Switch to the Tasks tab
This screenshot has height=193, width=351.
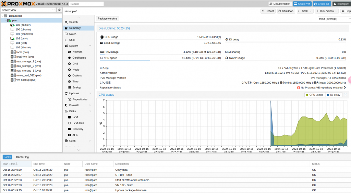click(8, 157)
